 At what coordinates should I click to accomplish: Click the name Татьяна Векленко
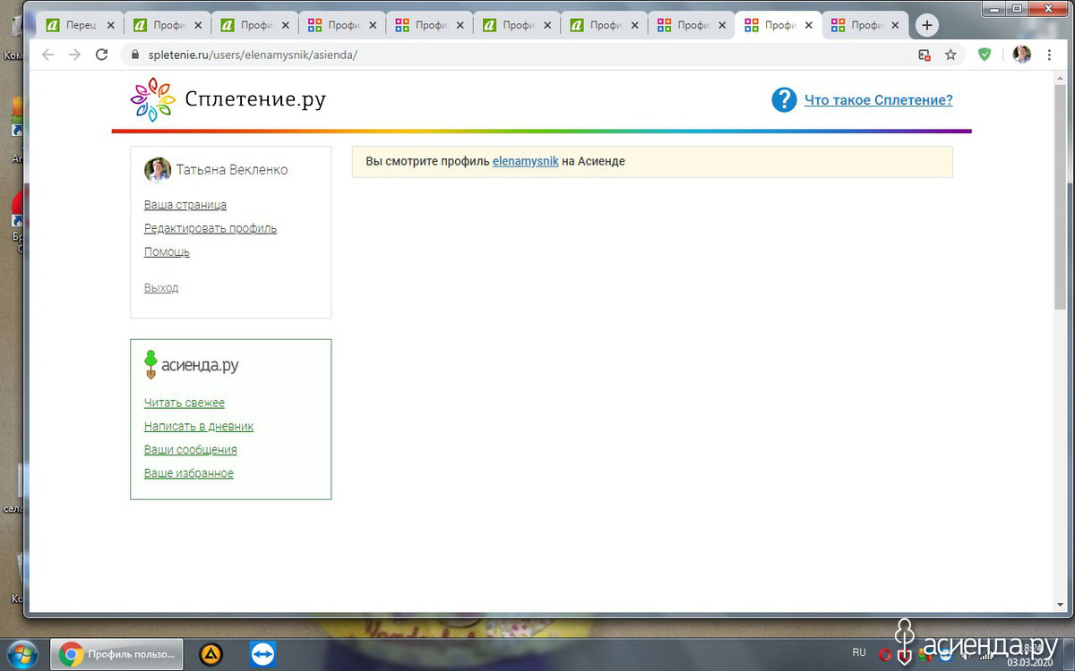(232, 170)
